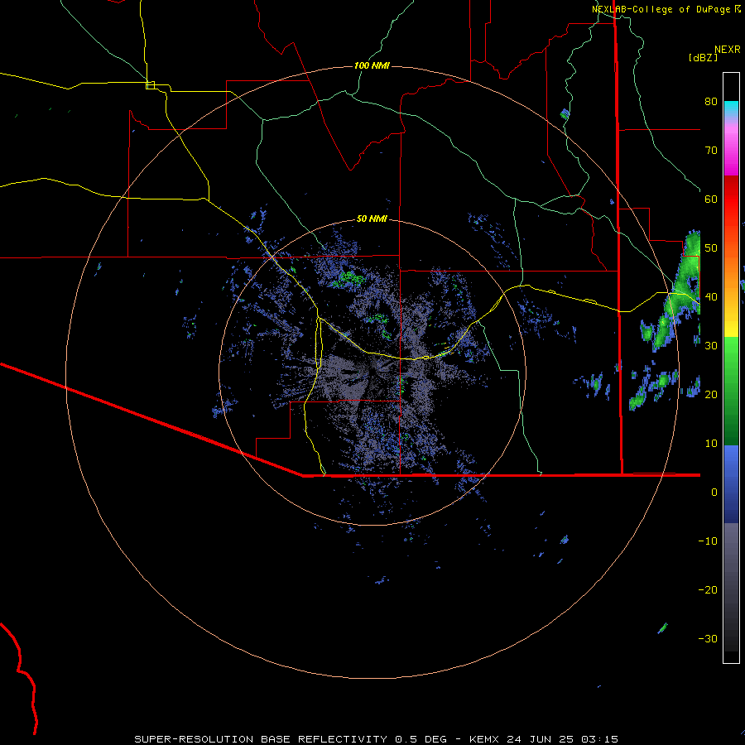The height and width of the screenshot is (745, 745).
Task: Click the 30 dBZ scale value
Action: coord(711,346)
